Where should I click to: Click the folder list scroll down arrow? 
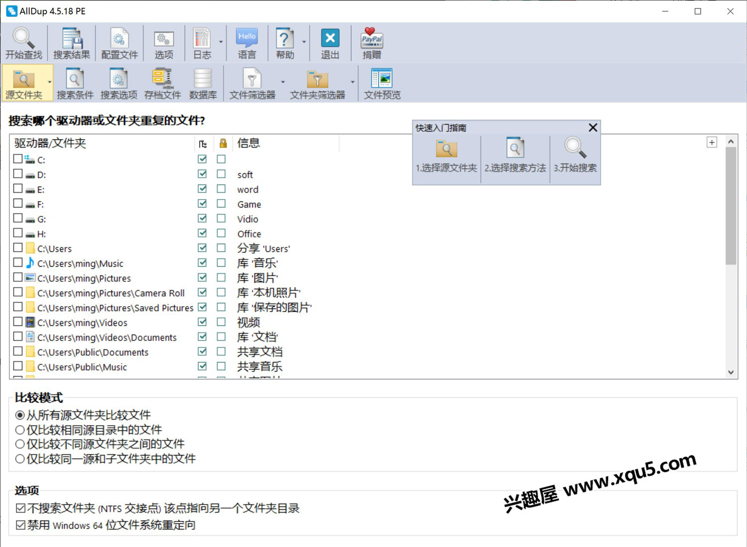click(x=731, y=372)
